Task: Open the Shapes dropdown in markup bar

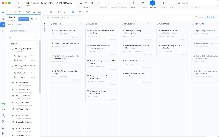Action: click(x=29, y=12)
